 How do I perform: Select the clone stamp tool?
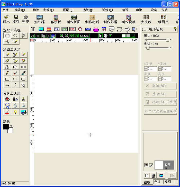pyautogui.click(x=7, y=67)
